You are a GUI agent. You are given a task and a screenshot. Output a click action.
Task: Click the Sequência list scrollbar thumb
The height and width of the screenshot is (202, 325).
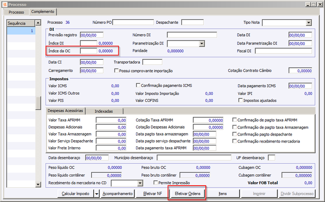tap(38, 103)
